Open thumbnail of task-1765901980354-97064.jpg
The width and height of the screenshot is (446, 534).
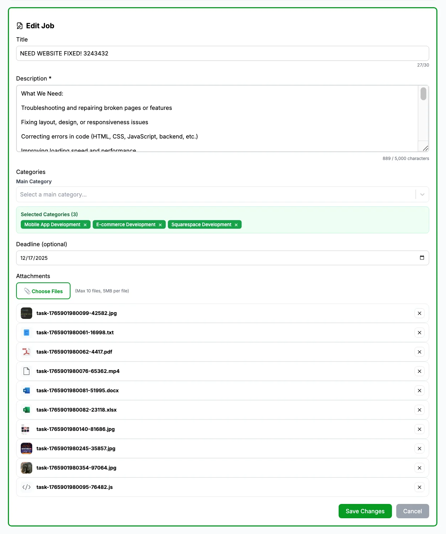tap(26, 468)
